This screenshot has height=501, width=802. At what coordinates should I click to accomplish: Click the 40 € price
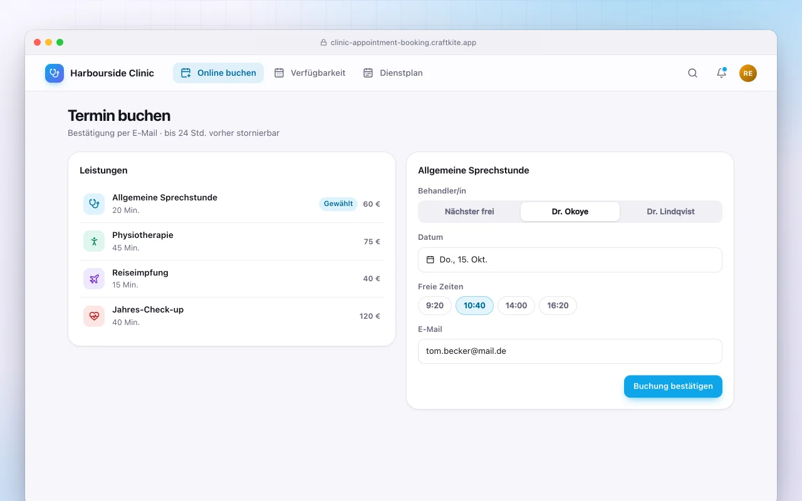(x=372, y=279)
